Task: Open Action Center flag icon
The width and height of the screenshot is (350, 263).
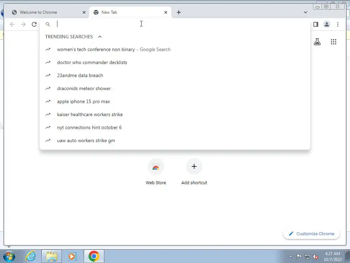Action: point(299,256)
